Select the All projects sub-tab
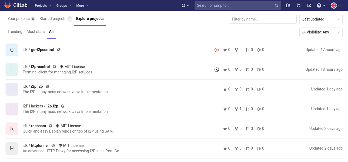The height and width of the screenshot is (162, 348). 51,32
